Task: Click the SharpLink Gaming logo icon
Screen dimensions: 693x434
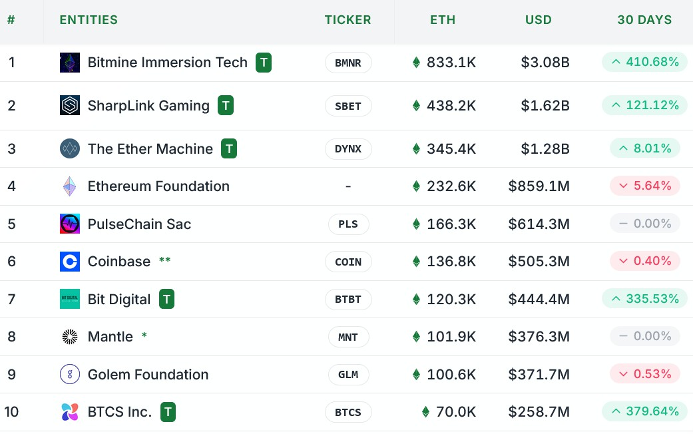Action: (69, 106)
